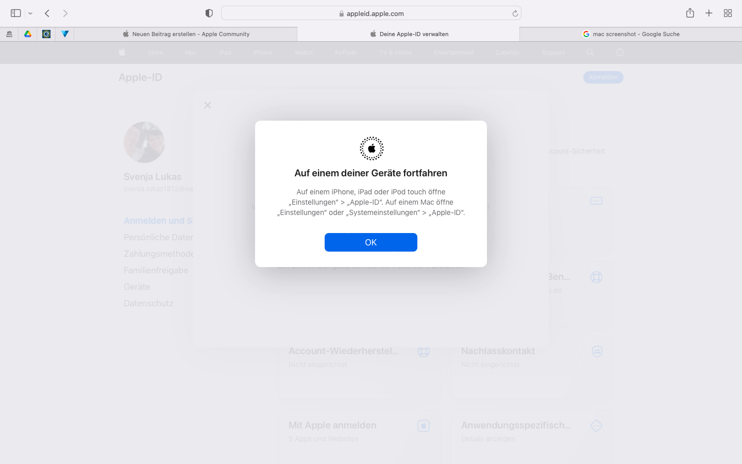Click the Apple-ID page heading
The image size is (742, 464).
coord(140,77)
